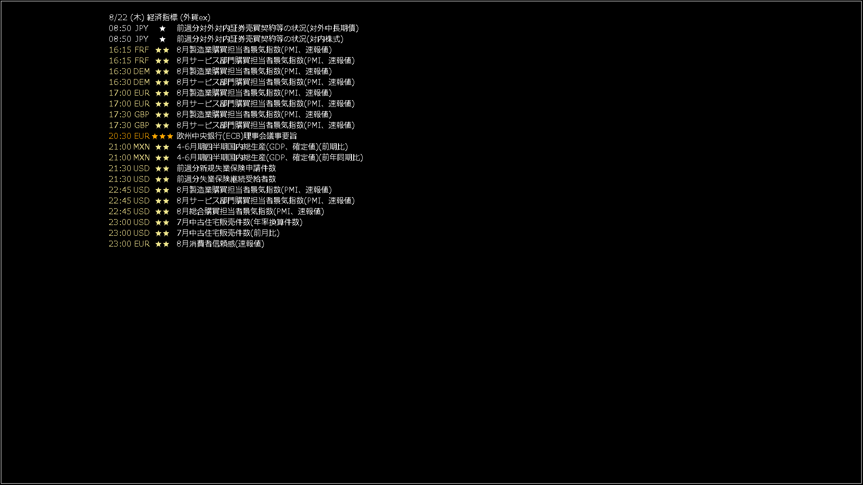Open 4-6月期四半期国内総生産(前年同期比) entry

(x=270, y=158)
